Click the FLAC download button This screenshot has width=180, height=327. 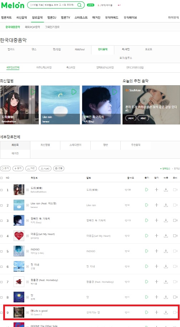pyautogui.click(x=45, y=169)
